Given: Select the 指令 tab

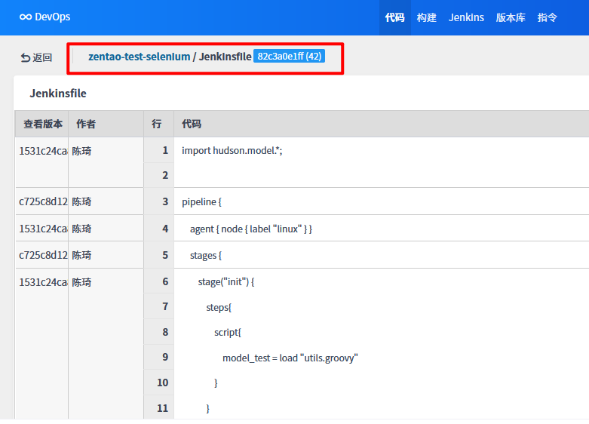Looking at the screenshot, I should point(547,17).
